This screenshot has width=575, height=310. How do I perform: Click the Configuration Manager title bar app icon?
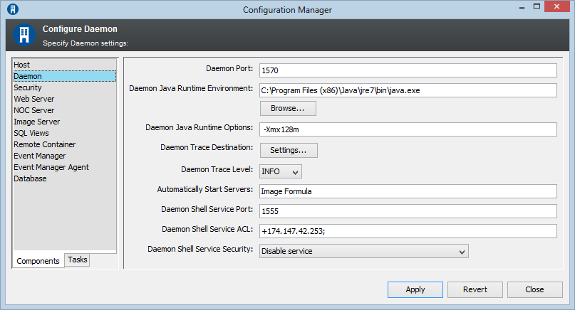coord(13,9)
